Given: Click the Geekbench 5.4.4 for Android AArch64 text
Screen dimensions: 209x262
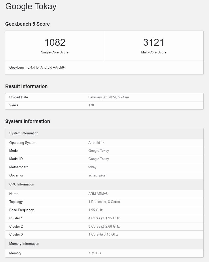Looking at the screenshot, I should tap(38, 67).
